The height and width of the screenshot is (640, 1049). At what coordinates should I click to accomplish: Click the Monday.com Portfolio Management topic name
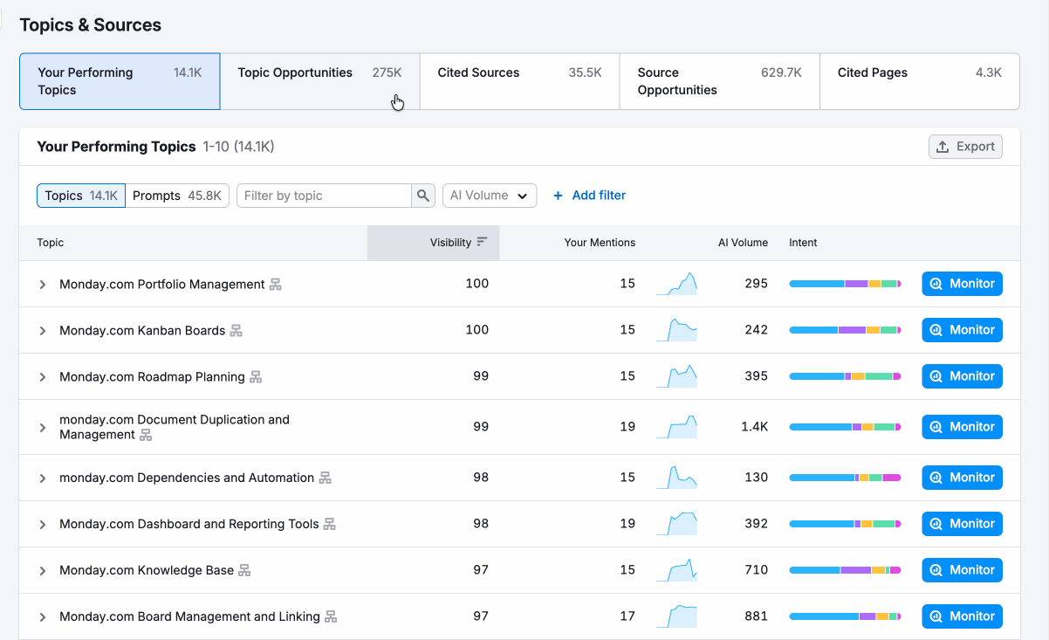pyautogui.click(x=161, y=285)
